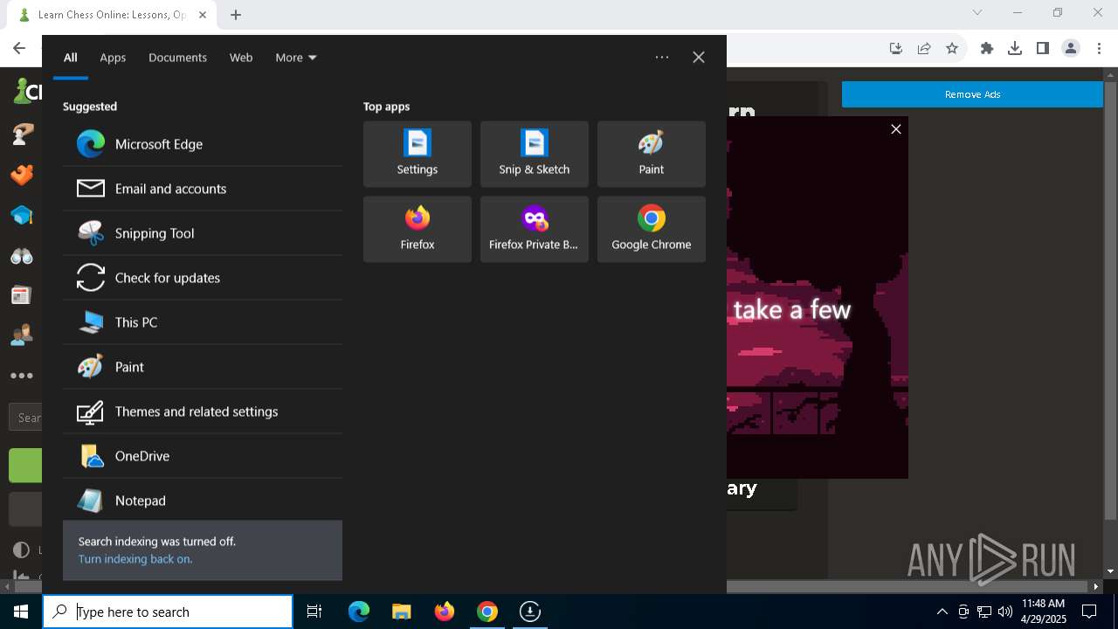Open volume control tray icon

coord(1005,612)
